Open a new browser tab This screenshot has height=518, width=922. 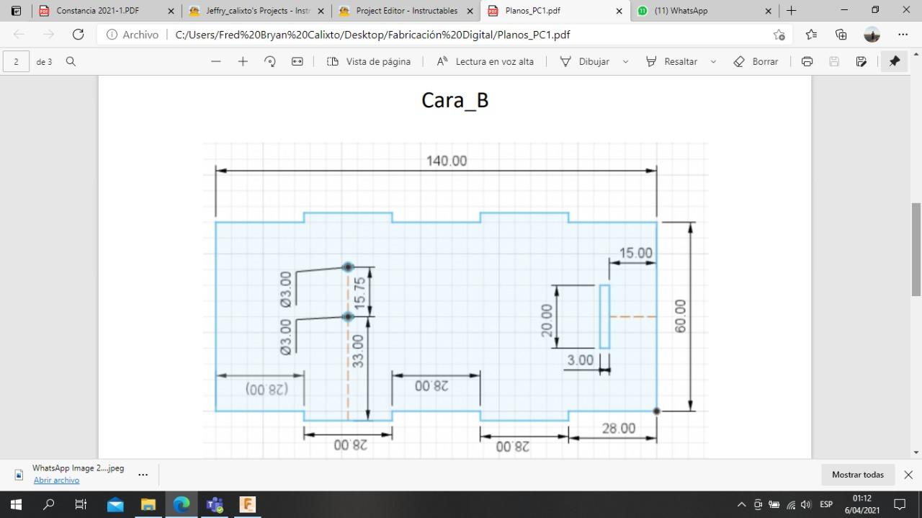tap(791, 11)
